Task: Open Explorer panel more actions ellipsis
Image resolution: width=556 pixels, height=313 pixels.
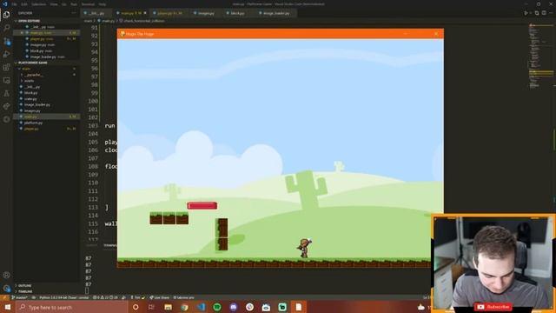Action: [74, 13]
